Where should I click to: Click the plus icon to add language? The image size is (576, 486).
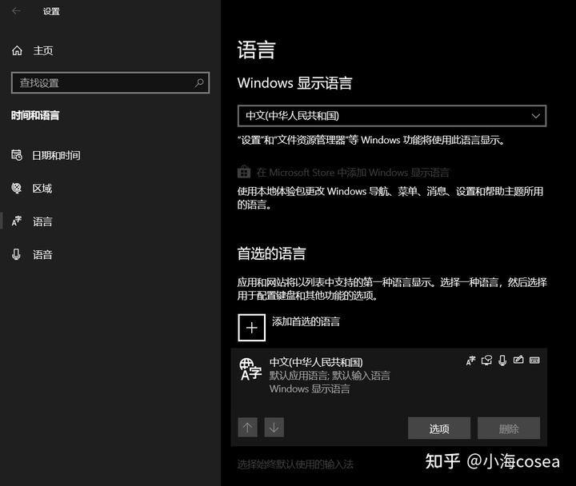[x=252, y=328]
